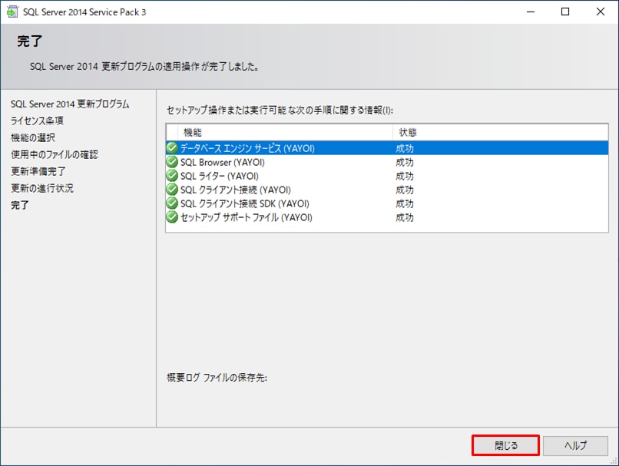Image resolution: width=619 pixels, height=466 pixels.
Task: Click the 完了 step in sidebar
Action: pyautogui.click(x=20, y=205)
